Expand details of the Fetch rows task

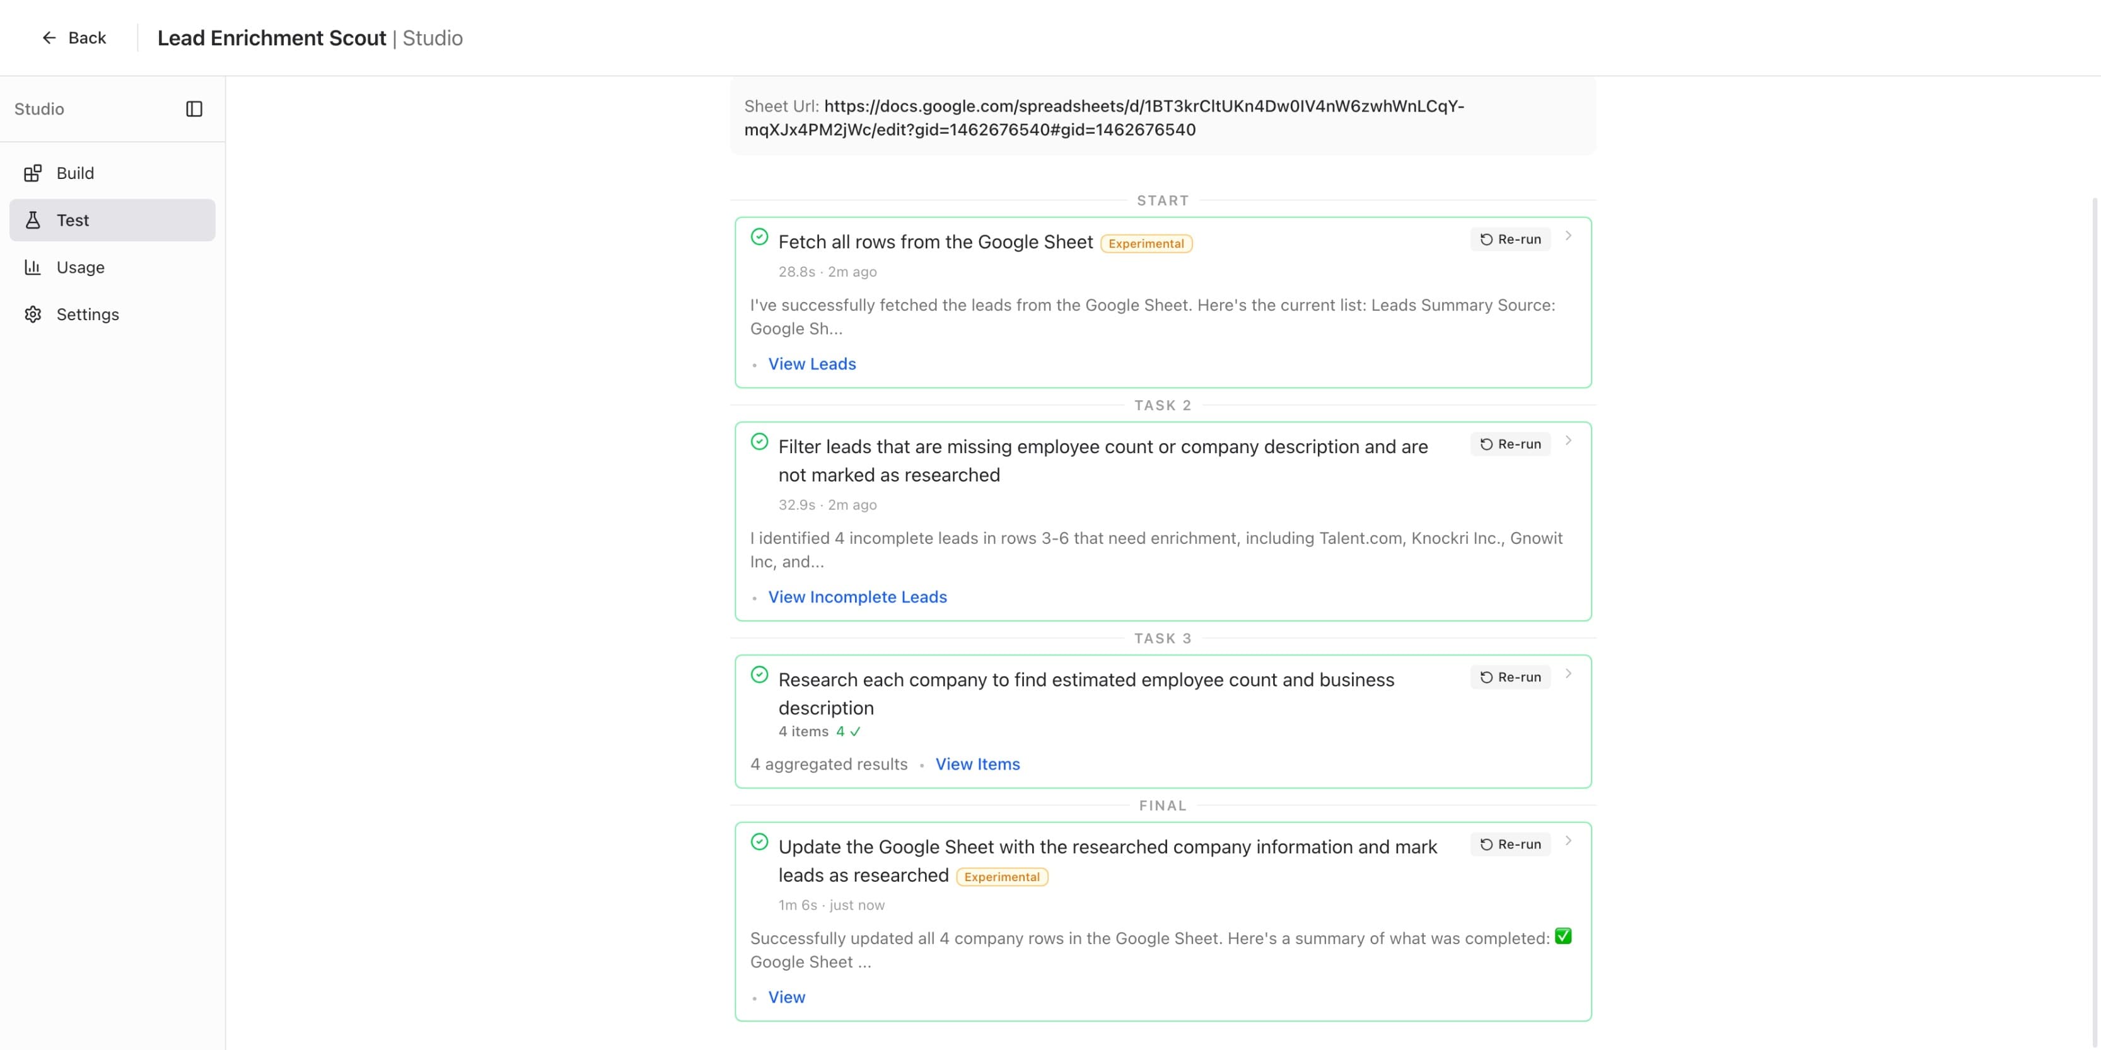point(1569,236)
